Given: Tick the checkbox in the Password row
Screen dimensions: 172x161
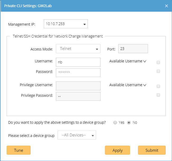Looking at the screenshot, I should (158, 71).
